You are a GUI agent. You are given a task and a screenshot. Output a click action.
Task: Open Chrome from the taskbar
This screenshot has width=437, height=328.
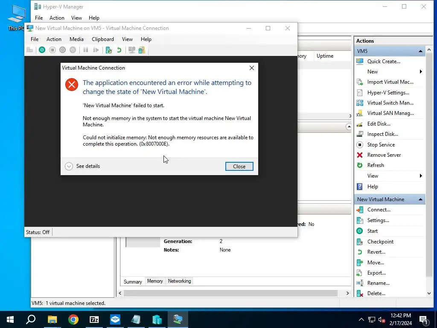73,319
